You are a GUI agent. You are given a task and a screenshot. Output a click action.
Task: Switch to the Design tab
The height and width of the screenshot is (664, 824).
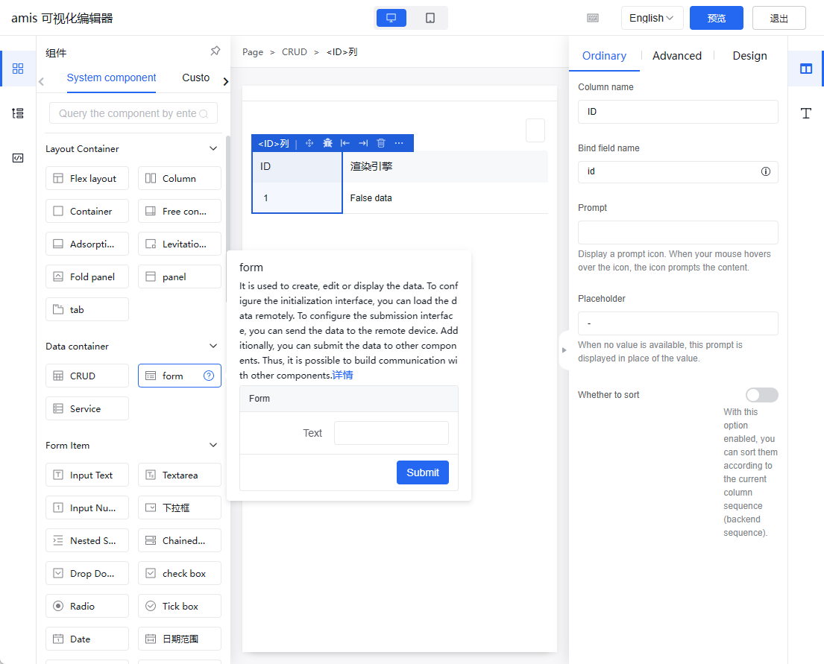(x=749, y=55)
